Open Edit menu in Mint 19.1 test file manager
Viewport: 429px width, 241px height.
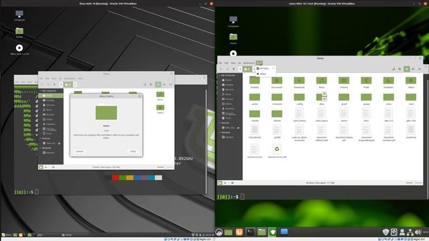[x=227, y=63]
